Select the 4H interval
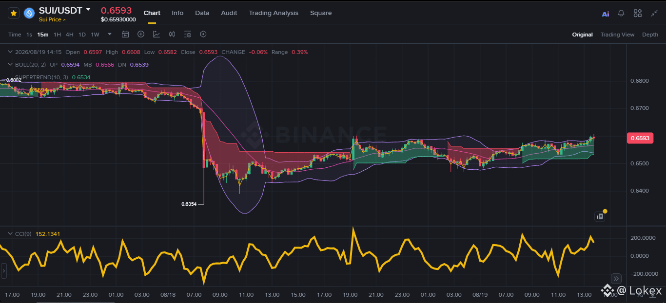Viewport: 666px width, 303px height. pos(70,35)
